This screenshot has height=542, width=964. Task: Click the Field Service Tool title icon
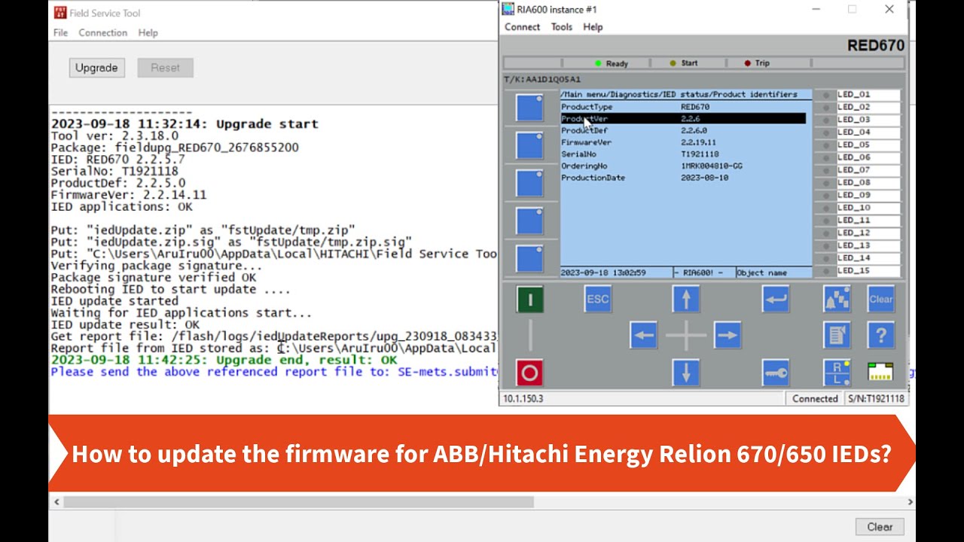point(59,13)
